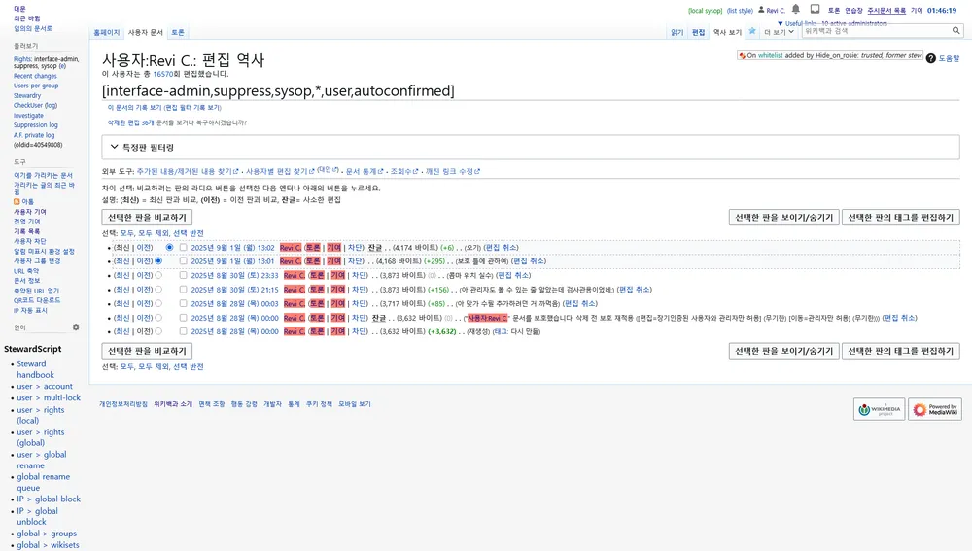This screenshot has width=972, height=551.
Task: Open the Investigate sidebar link
Action: click(28, 116)
